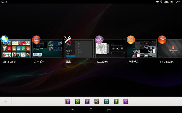Open the picture notification icon in status bar
This screenshot has height=113, width=182.
3,2
